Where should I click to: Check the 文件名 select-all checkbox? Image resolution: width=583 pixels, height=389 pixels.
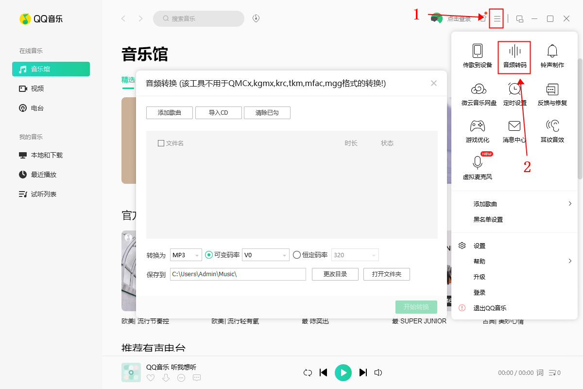(161, 142)
